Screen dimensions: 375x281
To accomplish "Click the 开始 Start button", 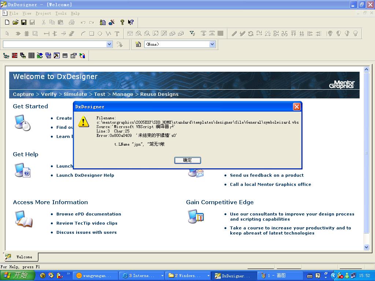I will point(17,276).
